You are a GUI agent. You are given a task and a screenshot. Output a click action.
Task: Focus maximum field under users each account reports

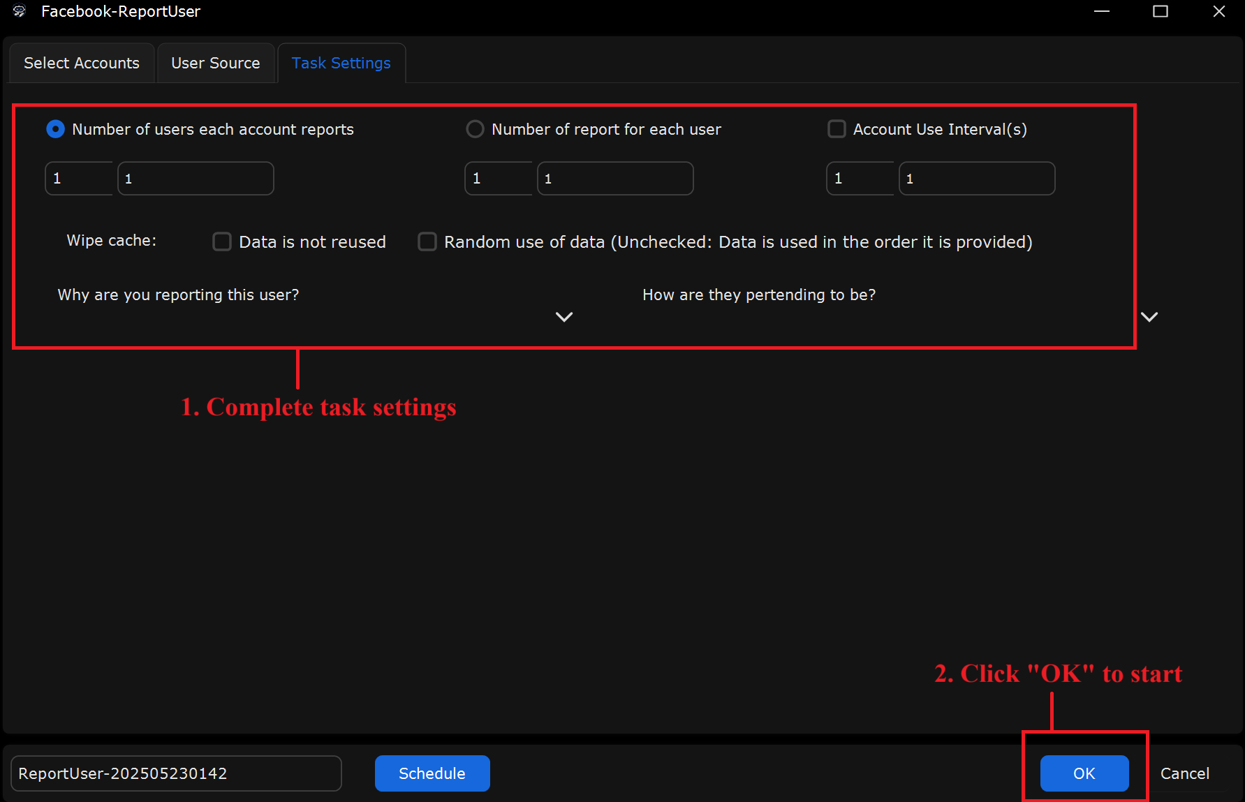pyautogui.click(x=196, y=179)
